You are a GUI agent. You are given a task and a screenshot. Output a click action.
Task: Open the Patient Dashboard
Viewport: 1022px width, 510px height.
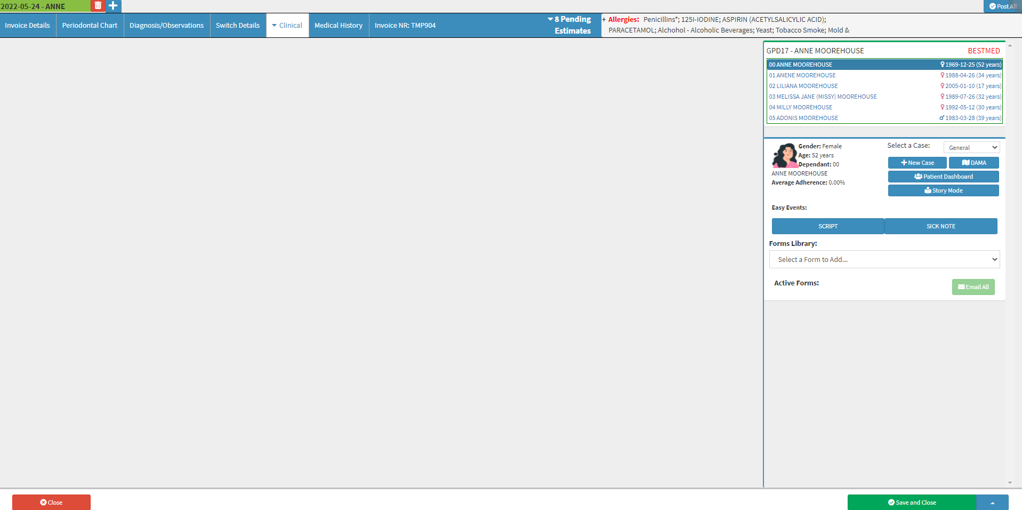coord(943,177)
